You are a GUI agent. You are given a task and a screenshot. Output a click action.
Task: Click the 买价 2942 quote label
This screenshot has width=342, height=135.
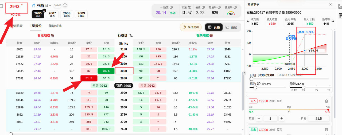[x=99, y=86]
